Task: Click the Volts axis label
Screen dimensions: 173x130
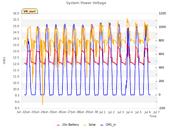Action: coord(4,60)
